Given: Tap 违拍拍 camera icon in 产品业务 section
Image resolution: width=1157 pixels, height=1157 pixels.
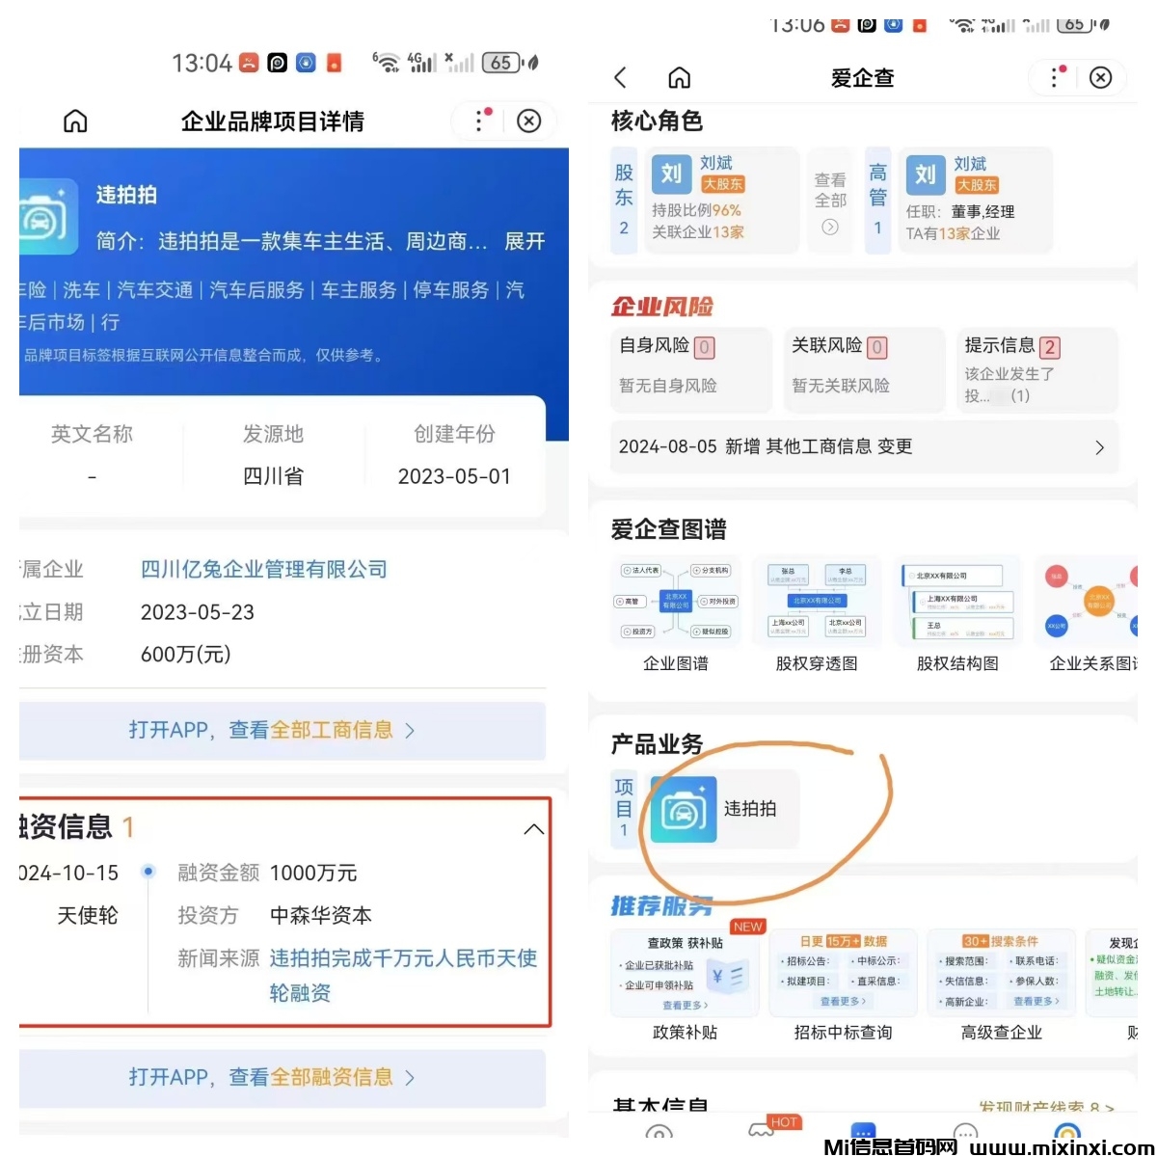Looking at the screenshot, I should [684, 810].
